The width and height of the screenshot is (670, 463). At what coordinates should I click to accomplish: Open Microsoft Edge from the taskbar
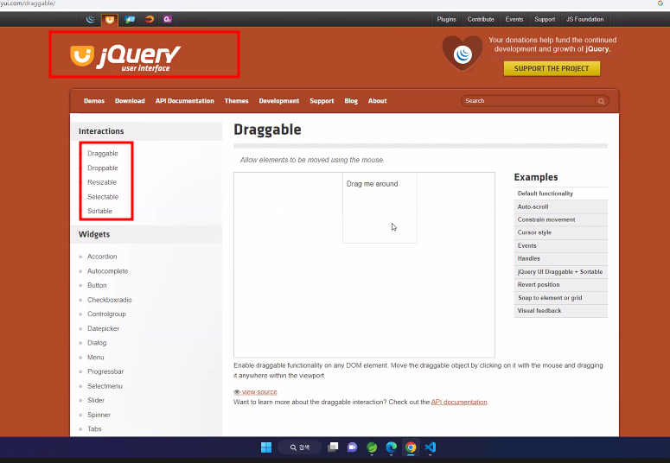tap(391, 447)
